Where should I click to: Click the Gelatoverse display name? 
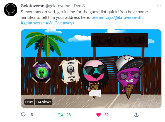pyautogui.click(x=32, y=6)
